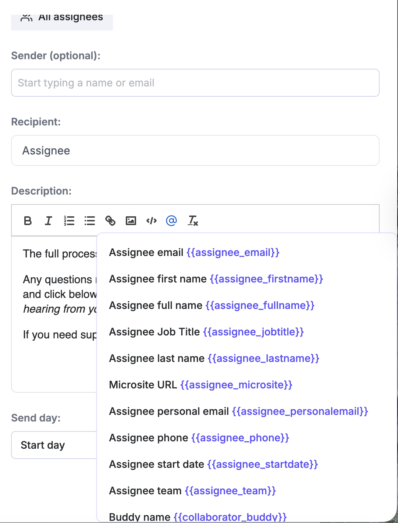This screenshot has width=398, height=523.
Task: Select Buddy name placeholder
Action: coord(198,516)
